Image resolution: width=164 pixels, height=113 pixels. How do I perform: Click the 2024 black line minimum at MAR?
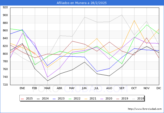(47, 81)
